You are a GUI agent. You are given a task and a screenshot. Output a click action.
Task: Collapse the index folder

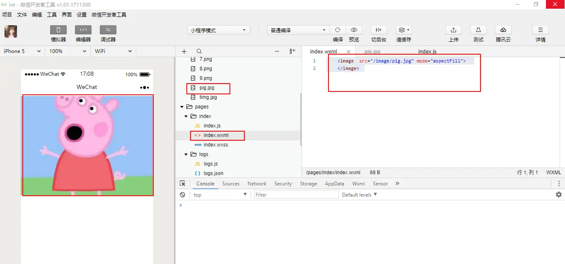[186, 116]
